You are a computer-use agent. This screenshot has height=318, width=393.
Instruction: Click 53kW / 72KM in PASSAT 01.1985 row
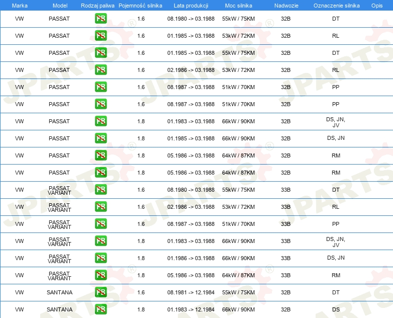238,36
